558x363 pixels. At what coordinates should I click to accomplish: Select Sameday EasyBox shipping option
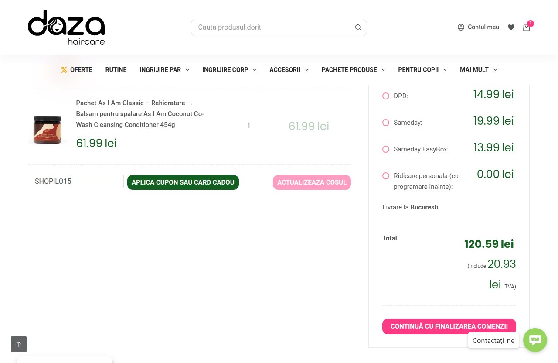[x=386, y=149]
